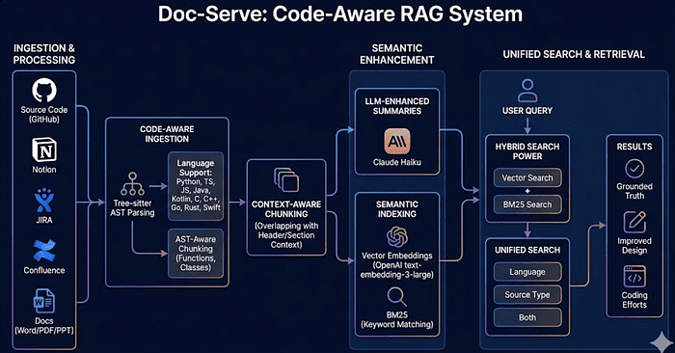Image resolution: width=675 pixels, height=353 pixels.
Task: Select the Confluence logo icon
Action: click(x=44, y=251)
